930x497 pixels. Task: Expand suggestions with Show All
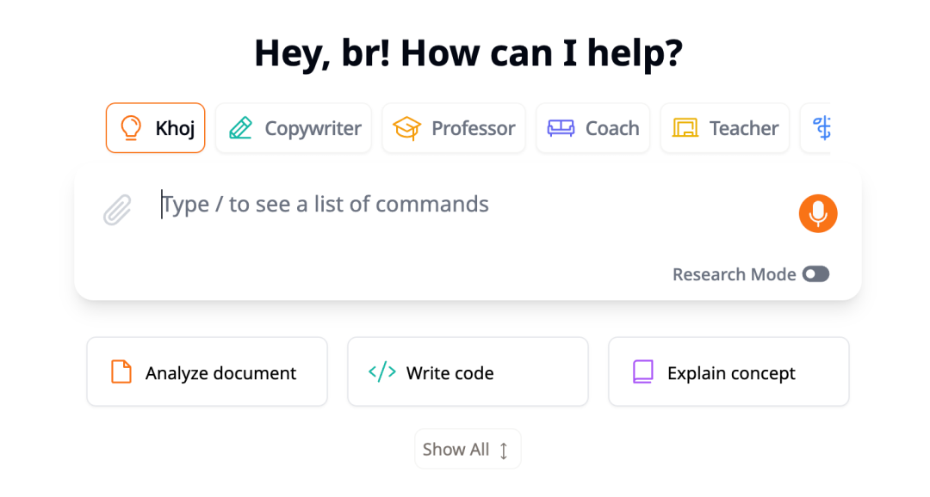pos(468,450)
